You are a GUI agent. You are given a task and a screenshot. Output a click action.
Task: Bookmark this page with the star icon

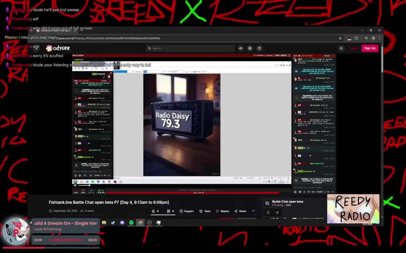click(340, 38)
